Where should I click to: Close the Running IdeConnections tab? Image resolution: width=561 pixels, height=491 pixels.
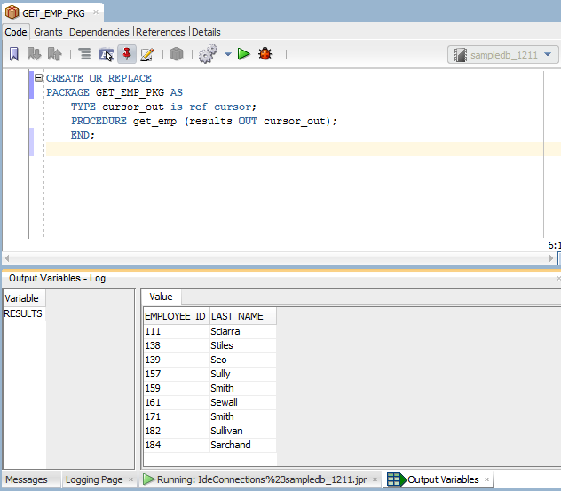(375, 479)
